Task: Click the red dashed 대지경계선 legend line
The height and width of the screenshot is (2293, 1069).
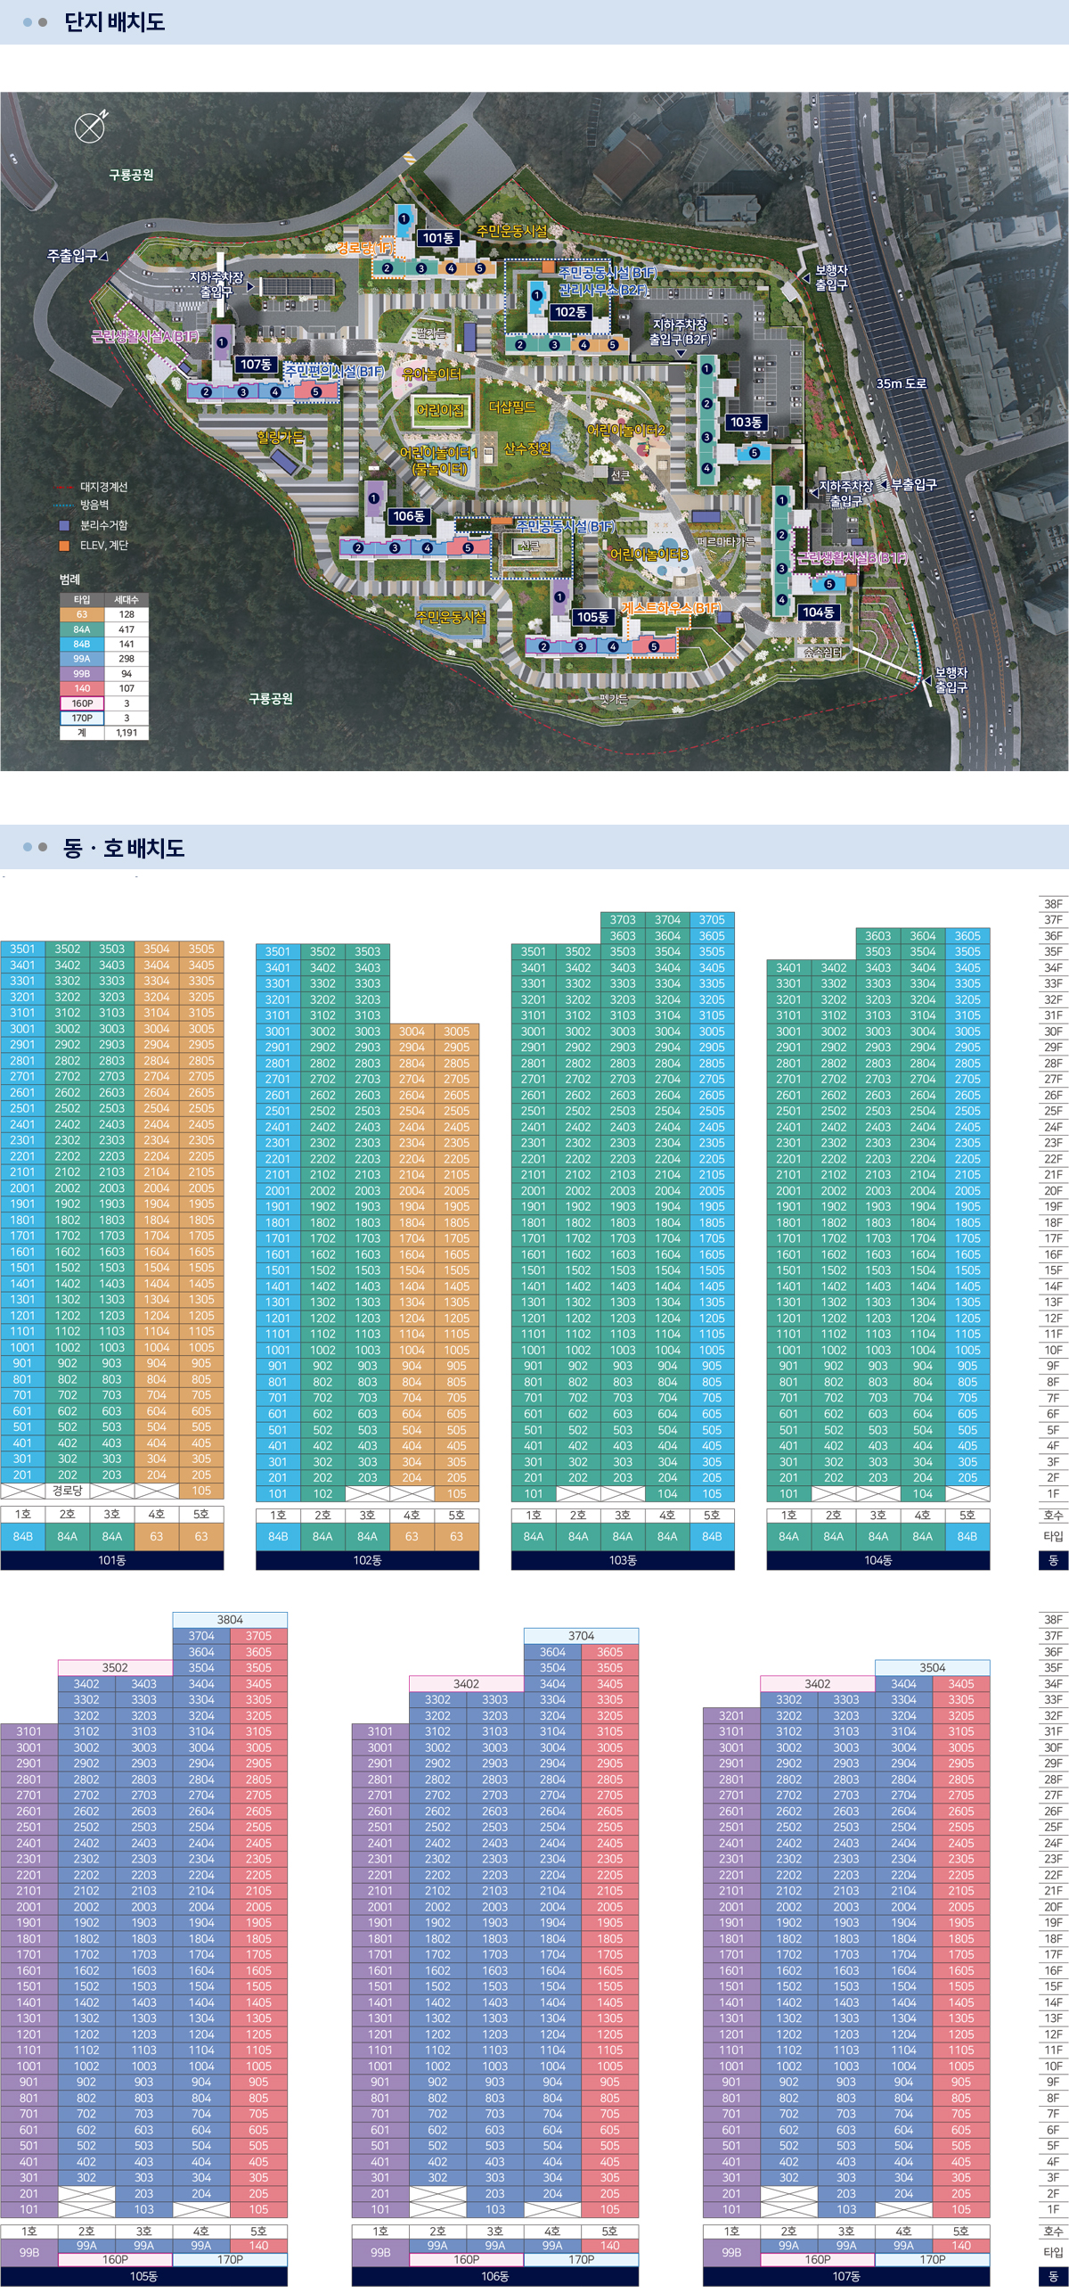Action: (63, 487)
